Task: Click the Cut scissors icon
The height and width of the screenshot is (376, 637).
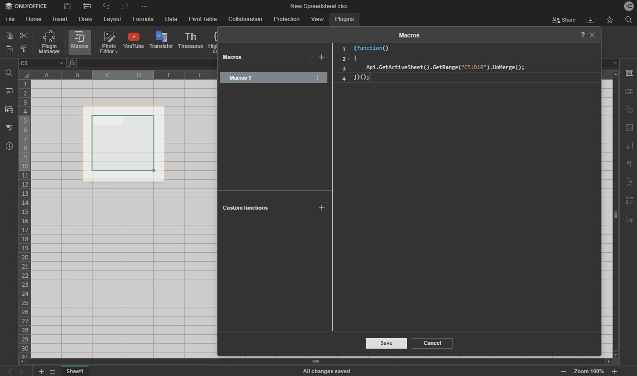Action: point(23,35)
